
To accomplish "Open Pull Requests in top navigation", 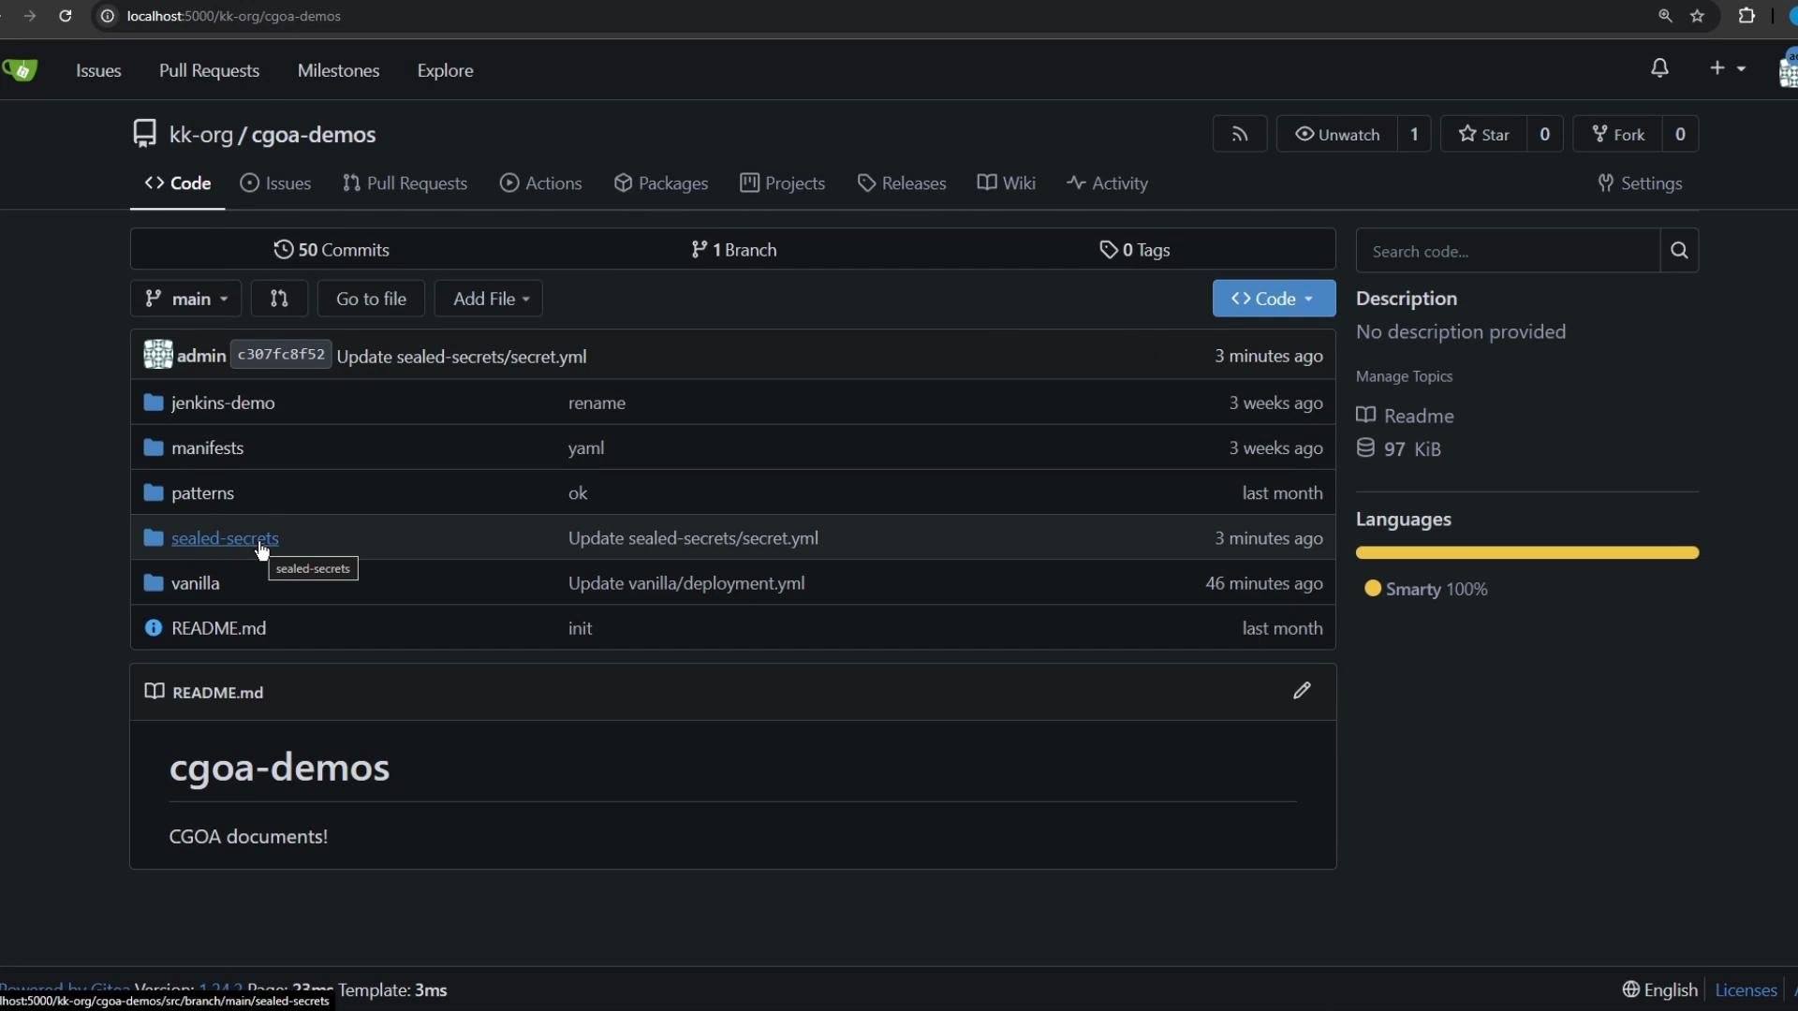I will tap(209, 70).
